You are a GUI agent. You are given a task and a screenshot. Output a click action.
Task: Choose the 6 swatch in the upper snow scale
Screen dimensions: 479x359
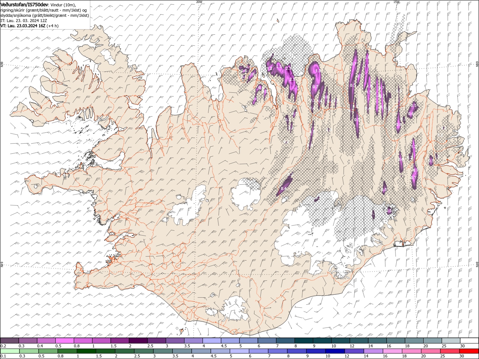267,341
